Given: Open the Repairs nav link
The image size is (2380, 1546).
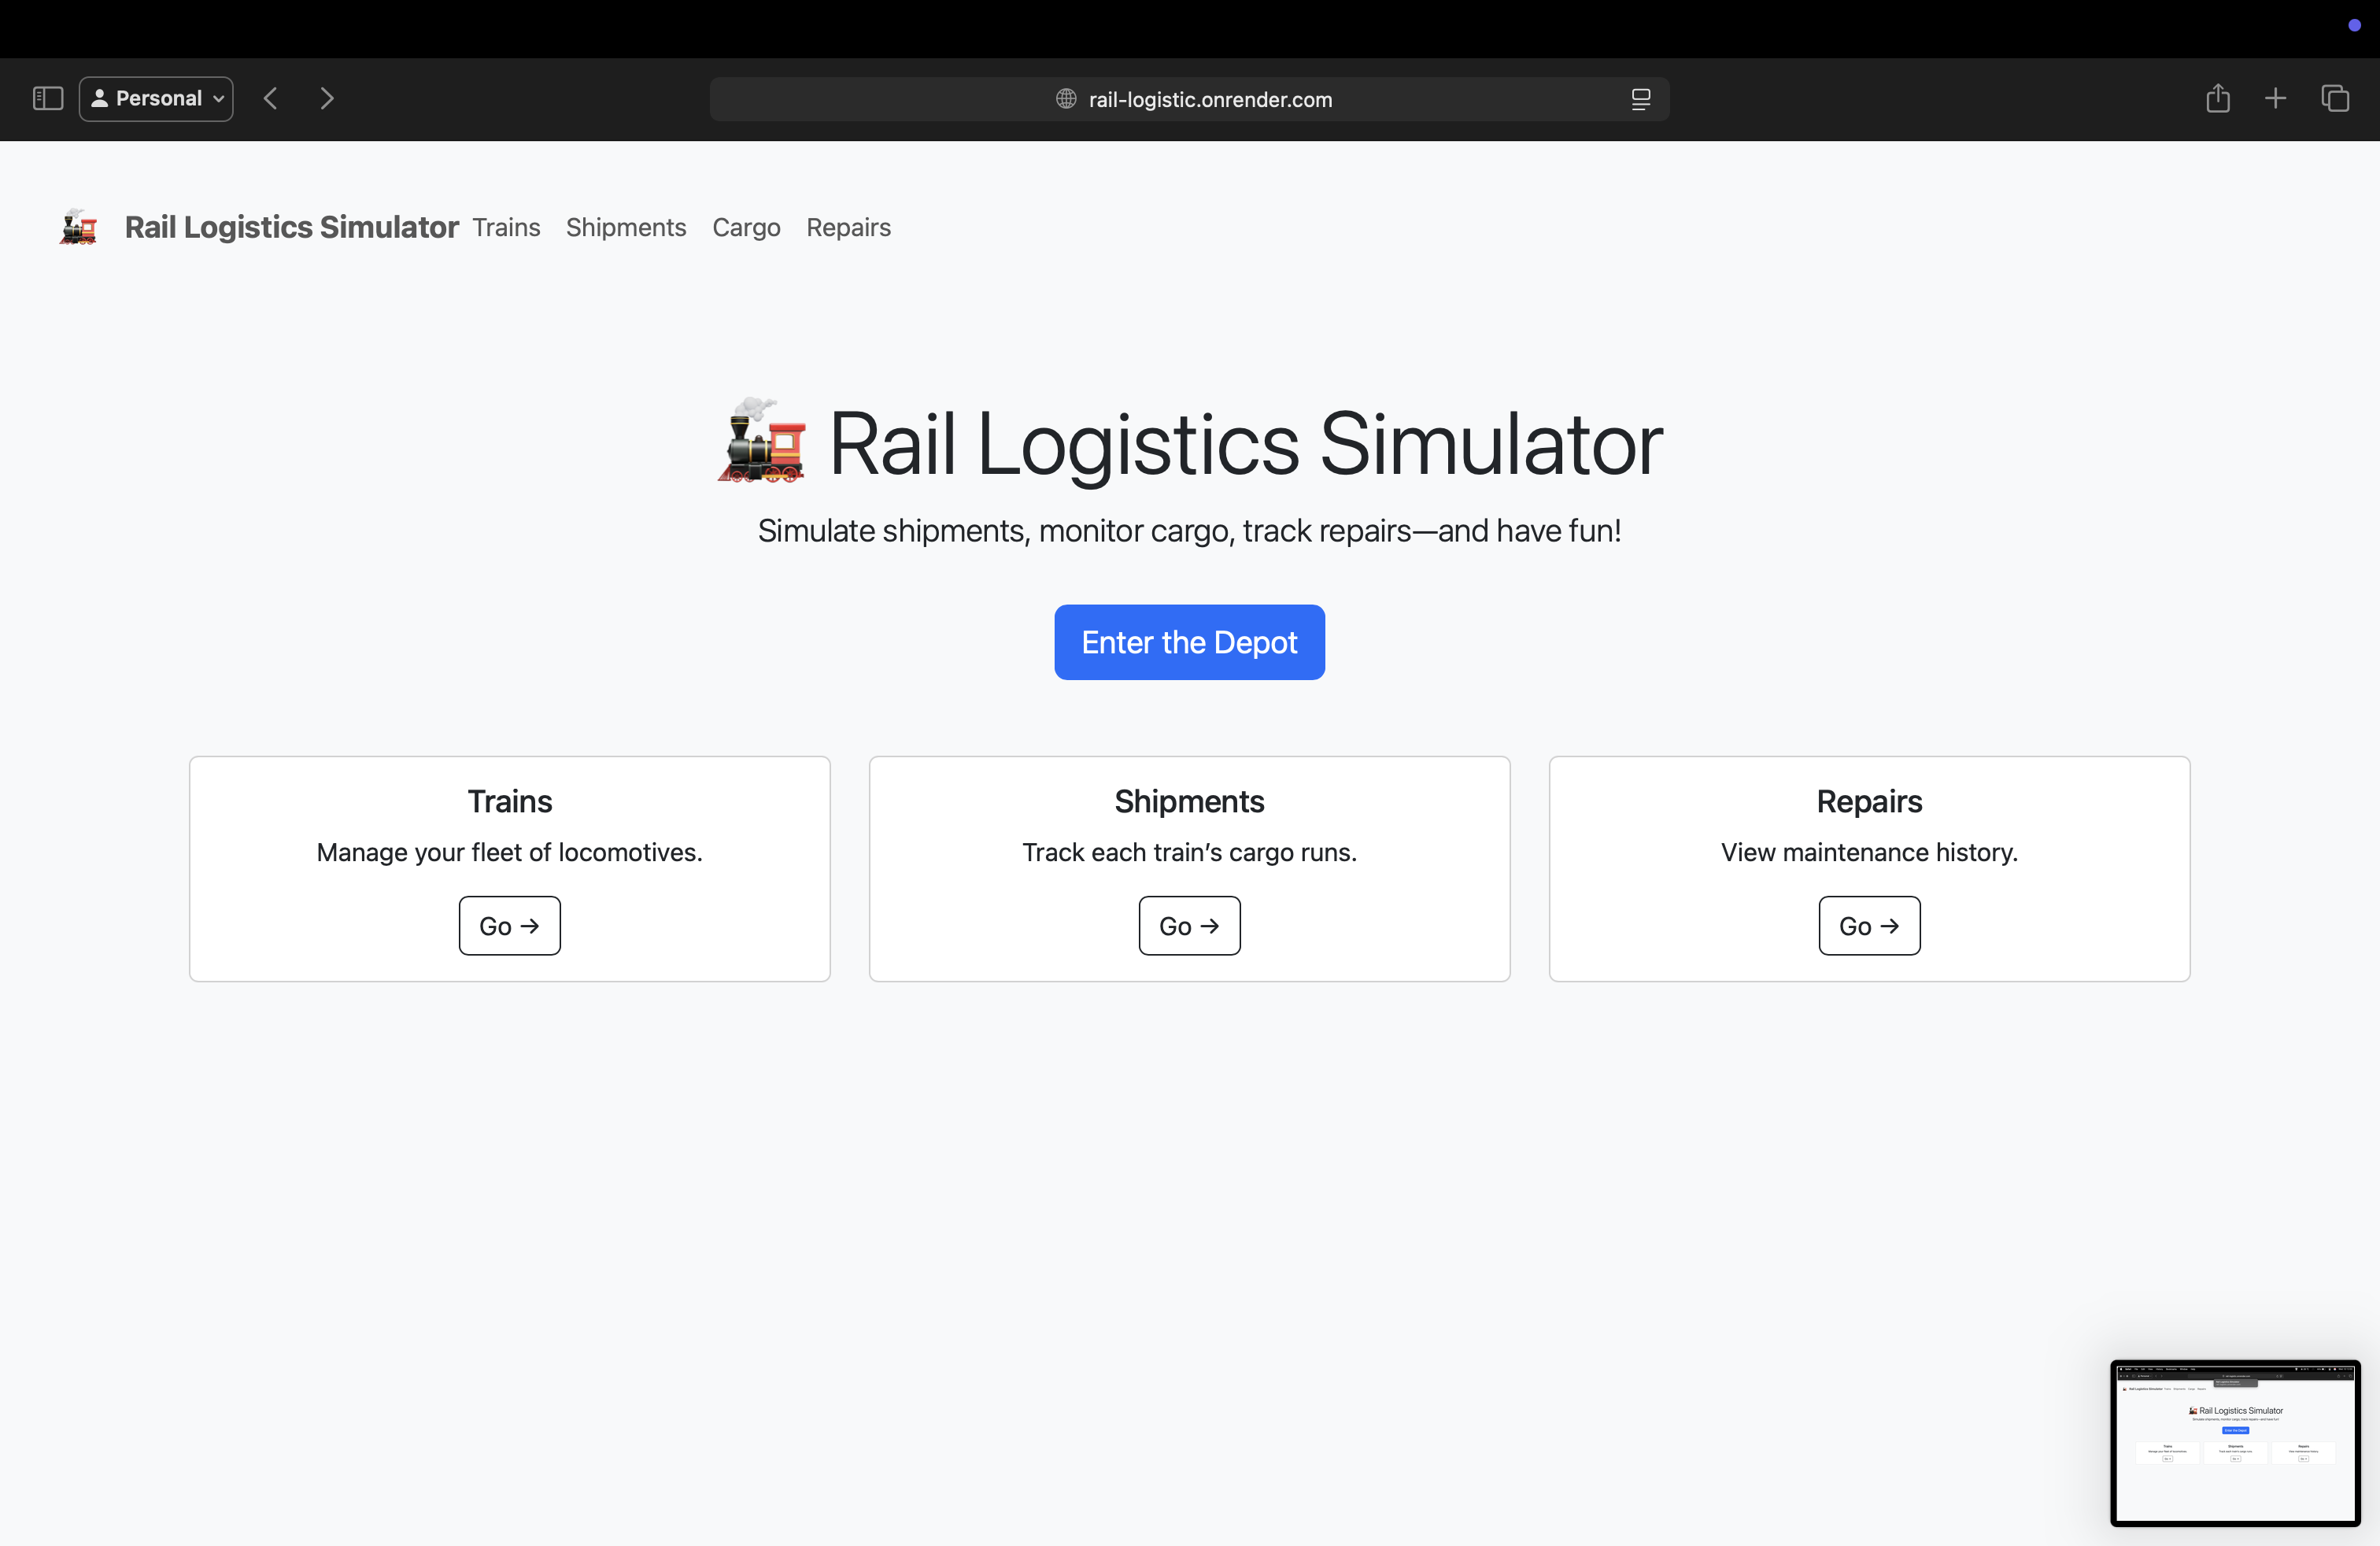Looking at the screenshot, I should pos(848,227).
